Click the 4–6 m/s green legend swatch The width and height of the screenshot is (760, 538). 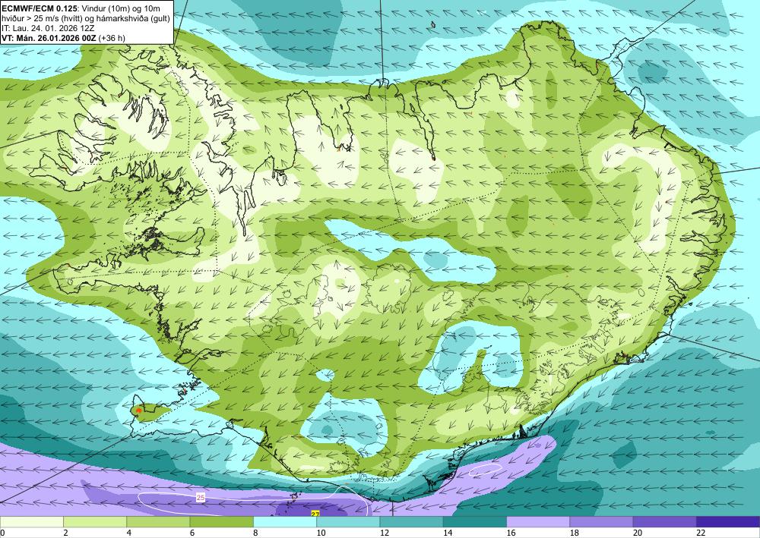159,522
